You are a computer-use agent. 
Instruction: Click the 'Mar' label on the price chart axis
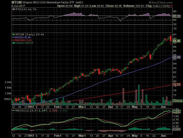[x=81, y=107]
